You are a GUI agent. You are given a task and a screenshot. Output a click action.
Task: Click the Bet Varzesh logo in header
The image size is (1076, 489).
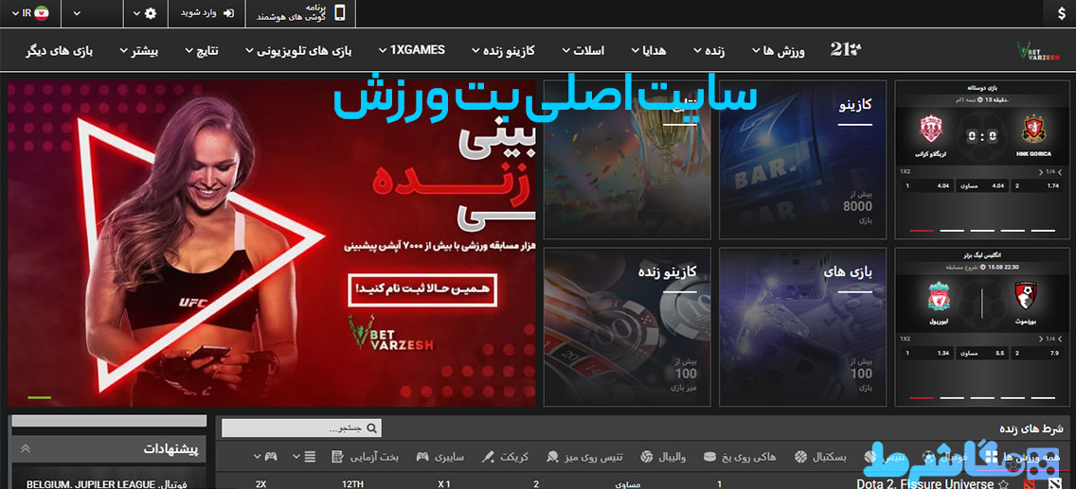point(1038,51)
